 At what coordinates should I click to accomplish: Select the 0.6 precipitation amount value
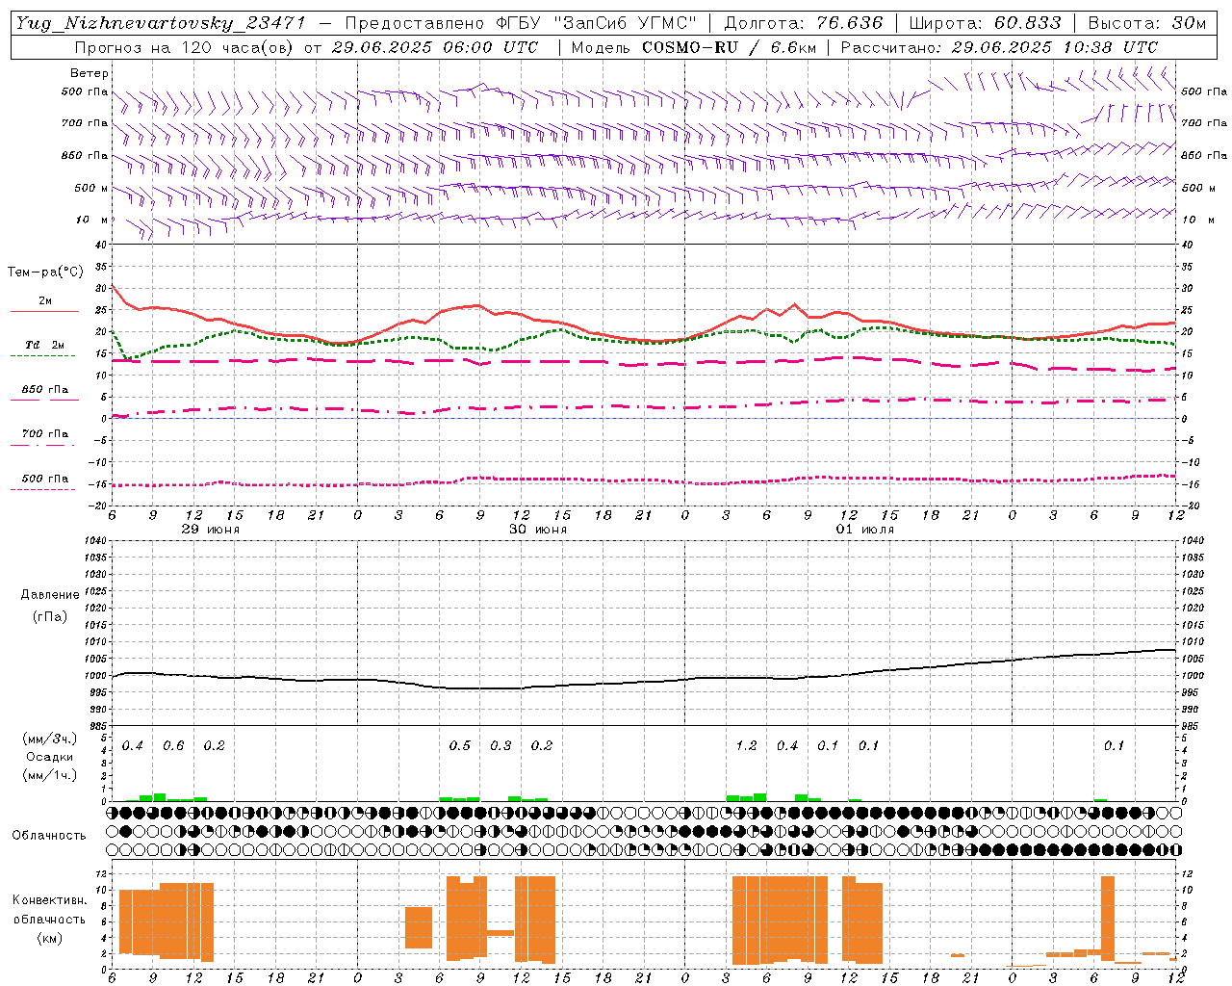(x=173, y=745)
